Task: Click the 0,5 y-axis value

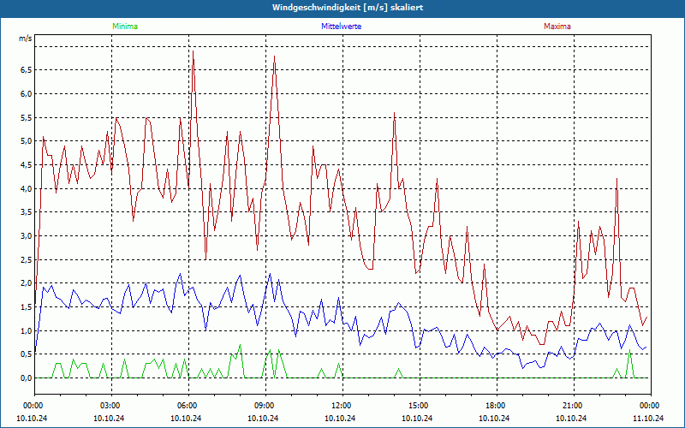Action: pos(27,354)
